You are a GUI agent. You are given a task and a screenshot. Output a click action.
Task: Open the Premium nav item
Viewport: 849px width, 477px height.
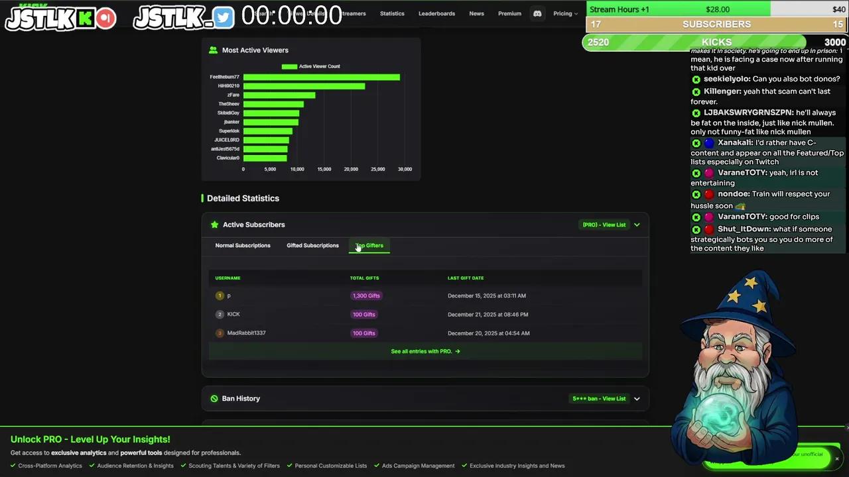509,13
